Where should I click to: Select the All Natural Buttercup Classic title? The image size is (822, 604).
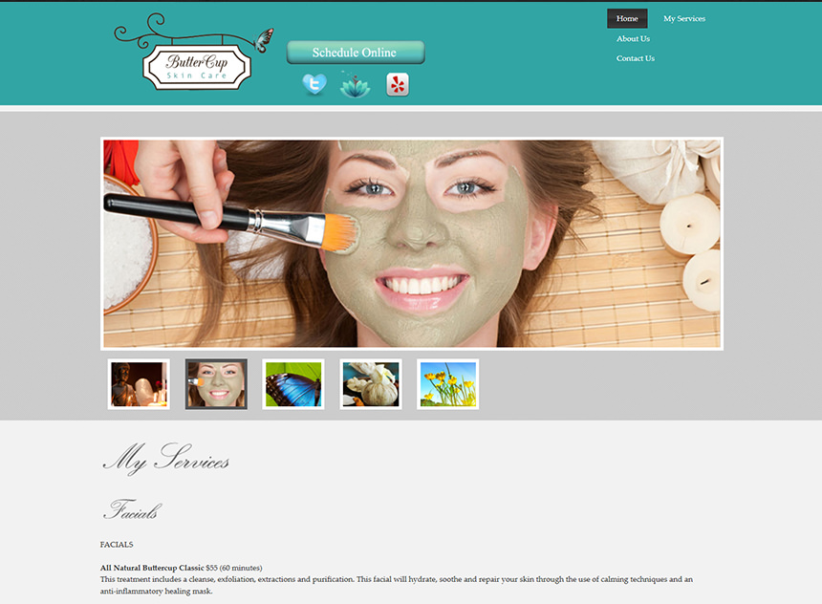tap(152, 568)
